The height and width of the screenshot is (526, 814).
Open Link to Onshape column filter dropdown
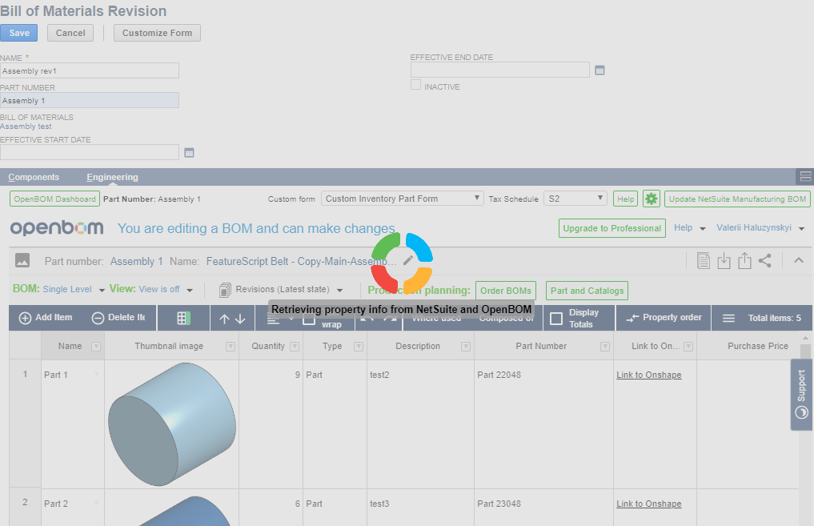point(688,347)
